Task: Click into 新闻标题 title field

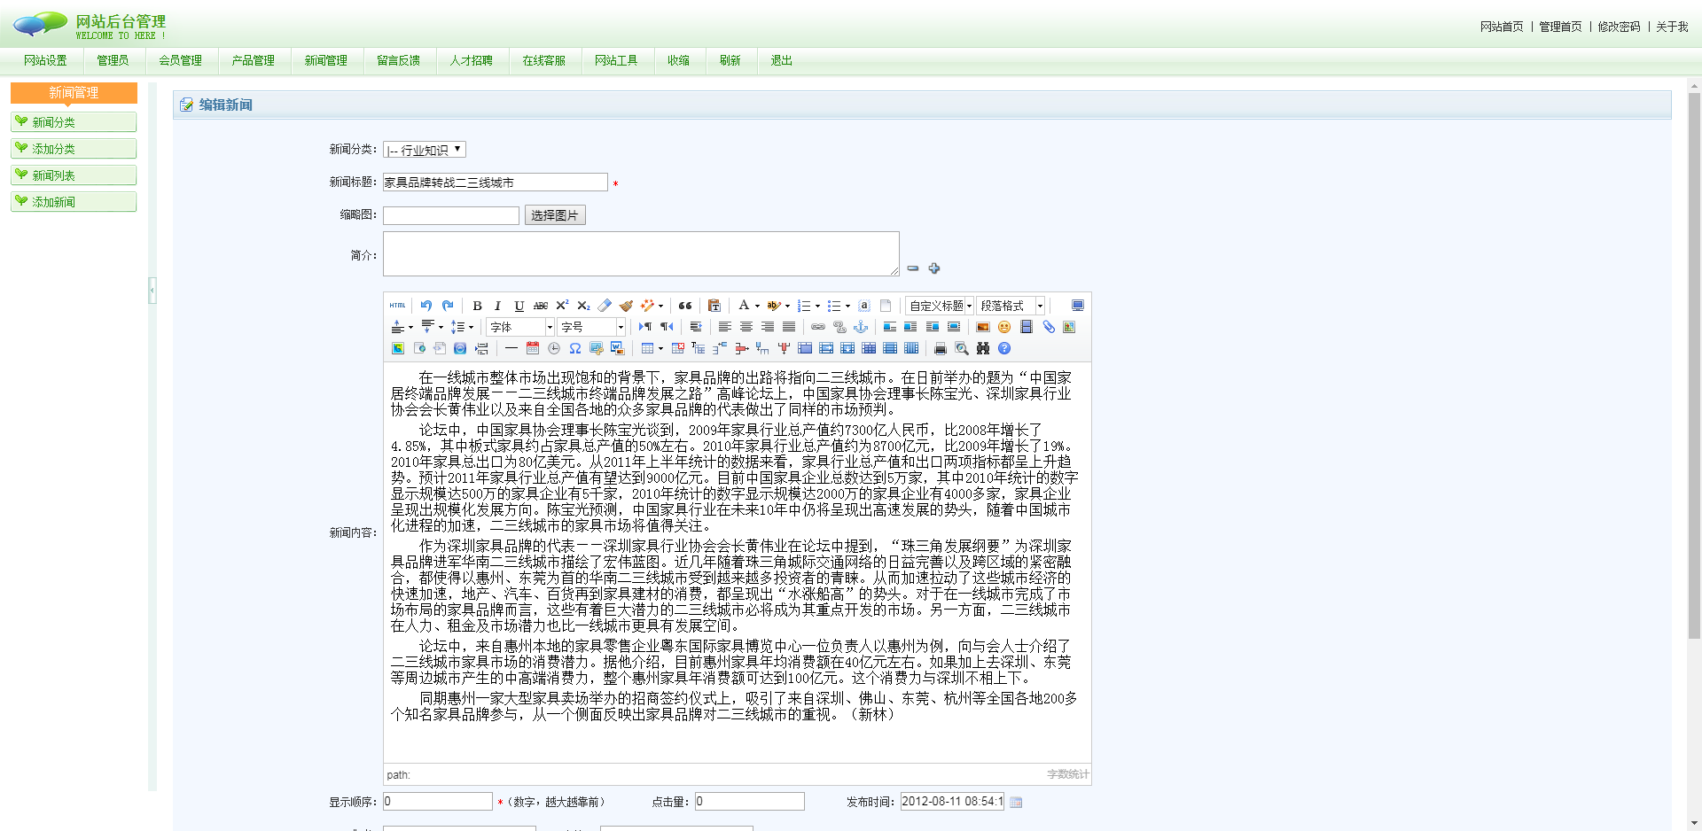Action: click(495, 183)
